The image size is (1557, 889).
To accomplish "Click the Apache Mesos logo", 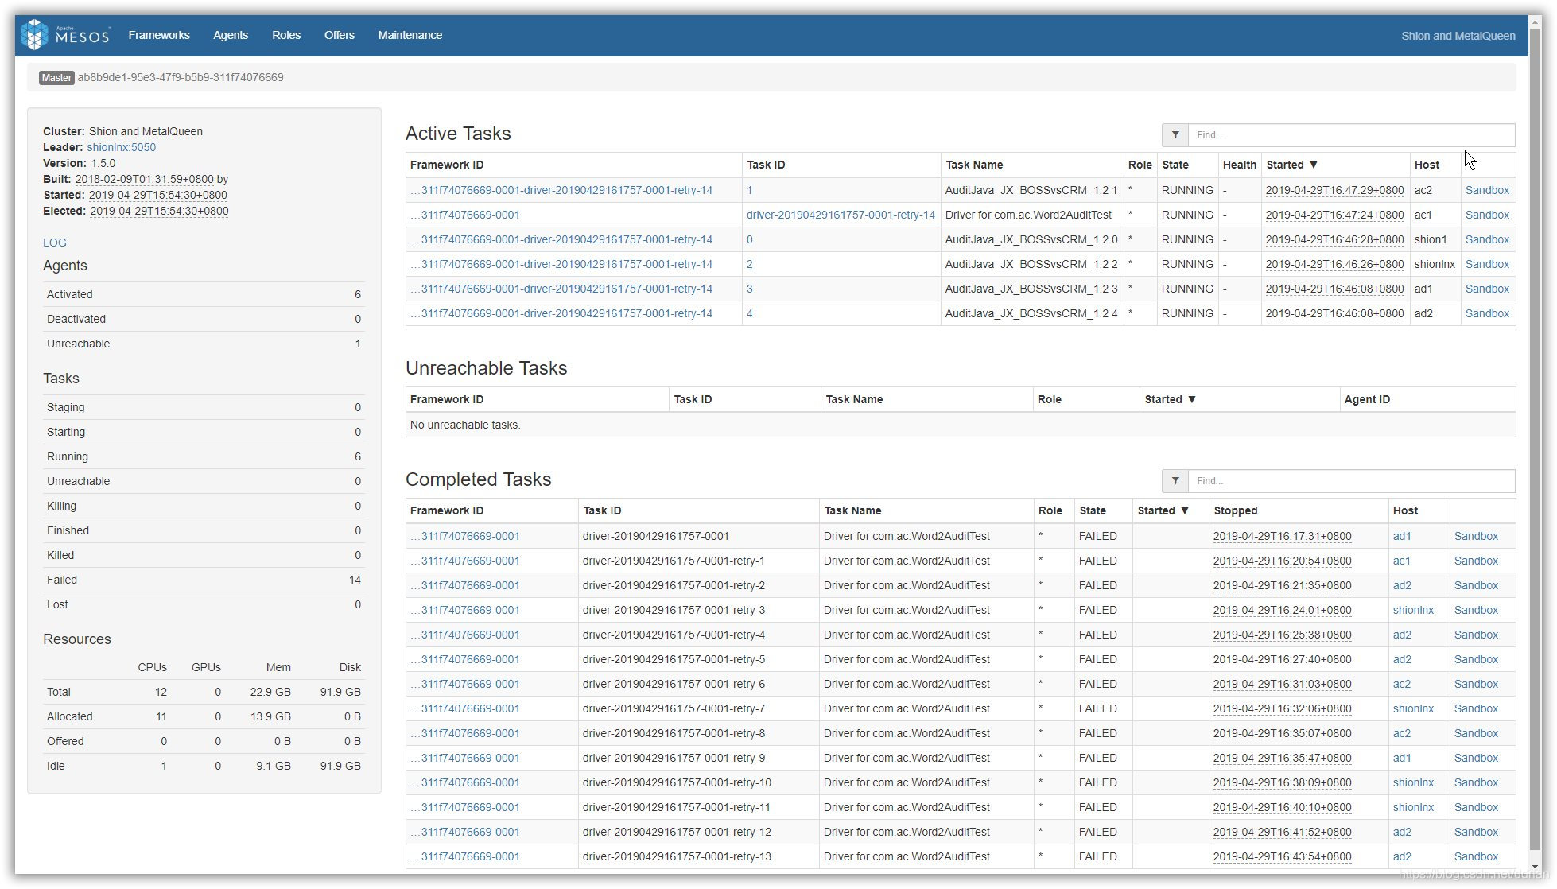I will tap(65, 35).
